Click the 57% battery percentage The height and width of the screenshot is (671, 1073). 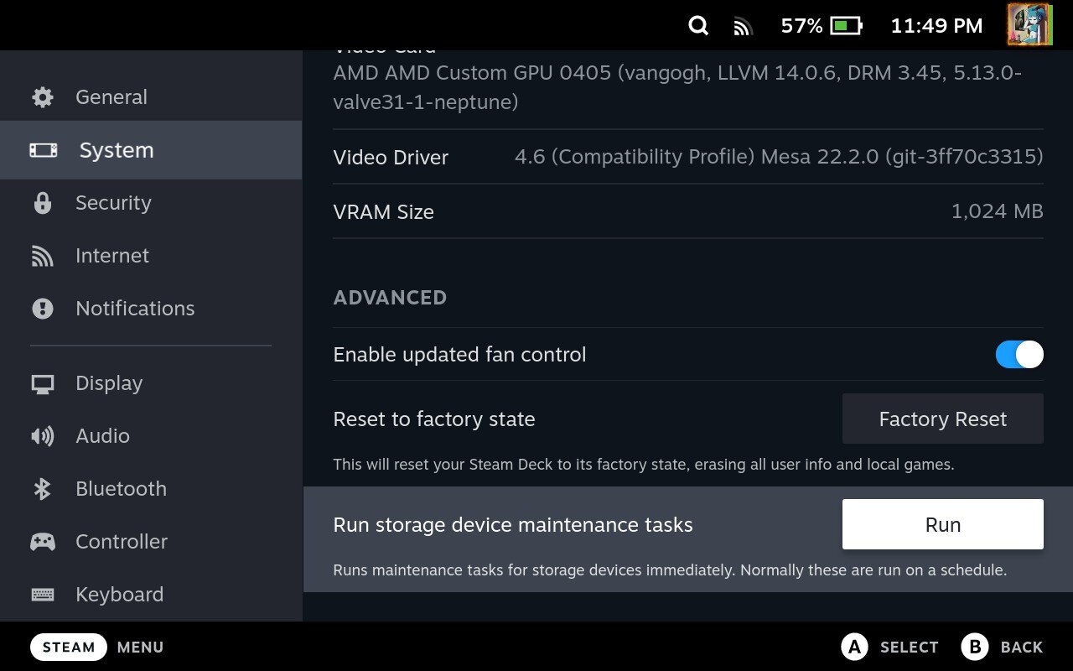801,26
